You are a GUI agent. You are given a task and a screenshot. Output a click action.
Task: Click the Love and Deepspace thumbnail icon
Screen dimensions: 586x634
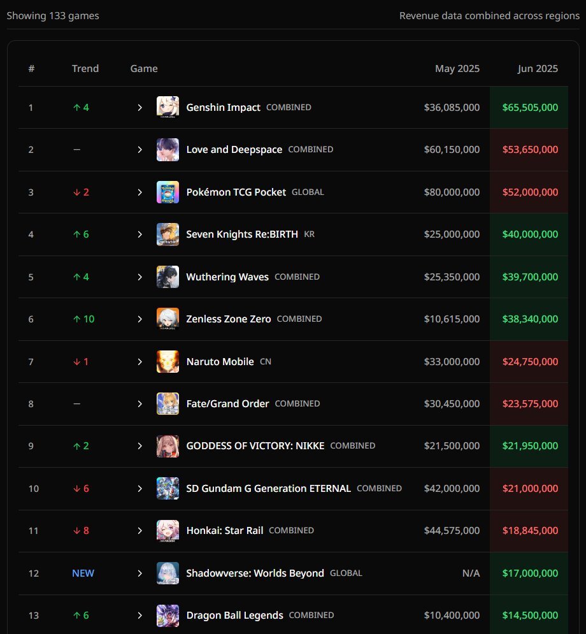tap(168, 150)
